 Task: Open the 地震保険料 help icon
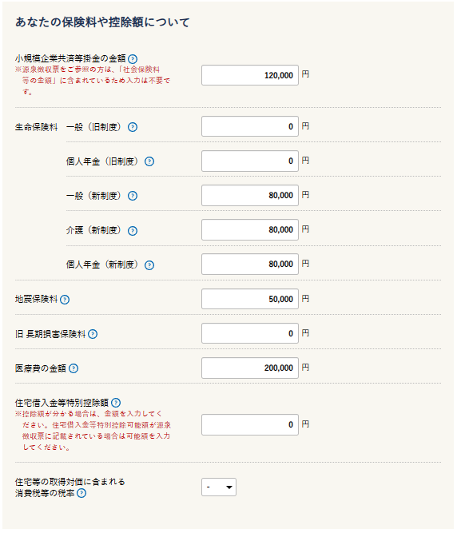pyautogui.click(x=65, y=300)
